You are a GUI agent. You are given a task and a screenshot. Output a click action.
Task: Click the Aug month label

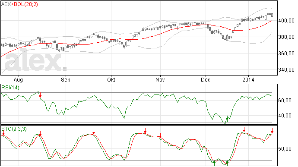pyautogui.click(x=19, y=80)
